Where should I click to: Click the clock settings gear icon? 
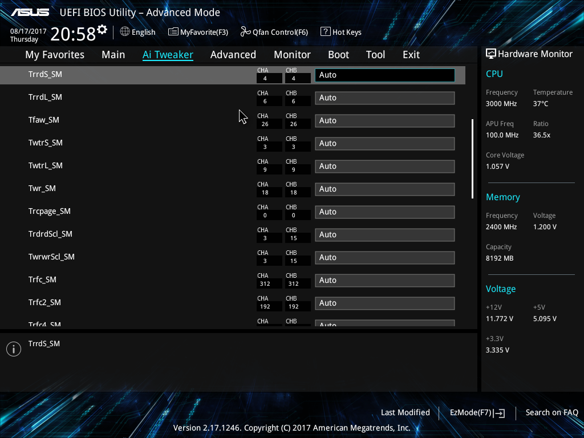[x=102, y=30]
